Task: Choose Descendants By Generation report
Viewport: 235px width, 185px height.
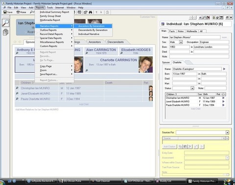Action: click(93, 30)
